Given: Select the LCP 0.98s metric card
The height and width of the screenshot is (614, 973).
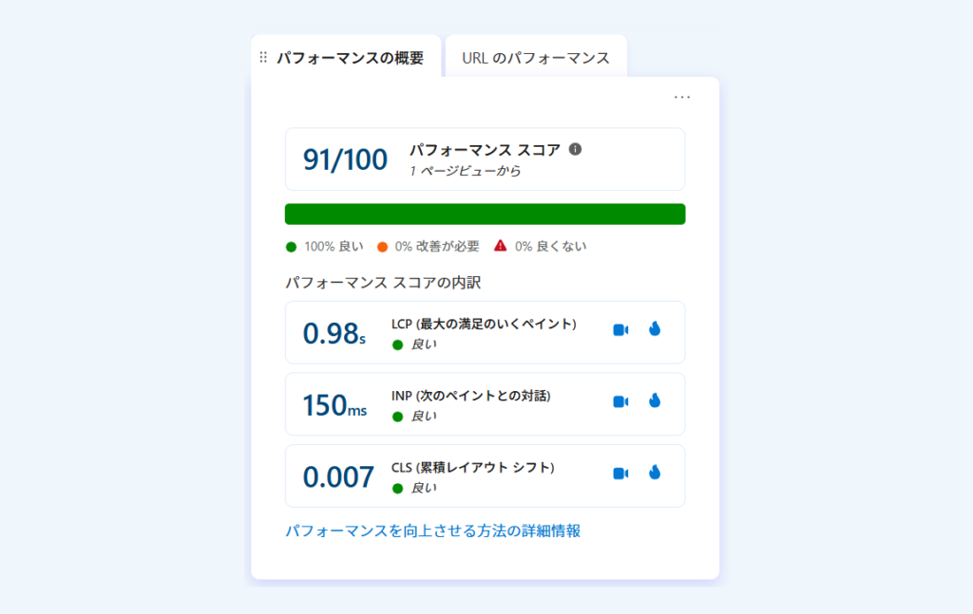Looking at the screenshot, I should (485, 332).
